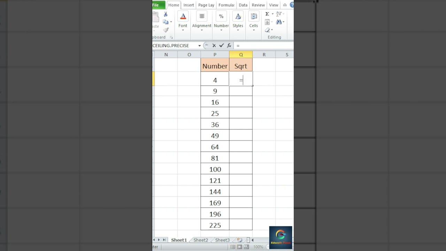Open the Sheet2 worksheet tab
This screenshot has height=251, width=446.
[201, 240]
